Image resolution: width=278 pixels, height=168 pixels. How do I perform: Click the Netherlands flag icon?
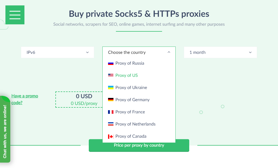click(x=111, y=124)
